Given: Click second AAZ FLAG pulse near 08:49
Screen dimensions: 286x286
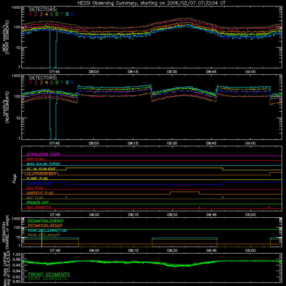Looking at the screenshot, I should (x=223, y=198).
